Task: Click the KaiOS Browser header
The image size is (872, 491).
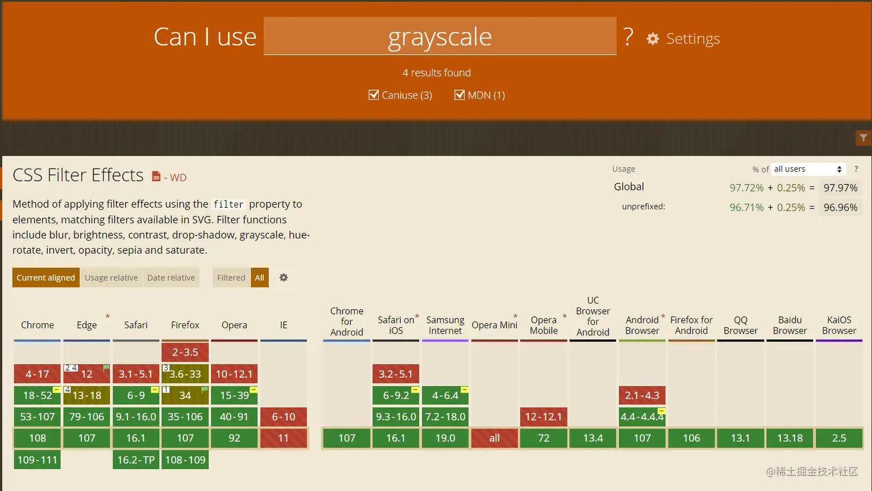Action: point(839,325)
